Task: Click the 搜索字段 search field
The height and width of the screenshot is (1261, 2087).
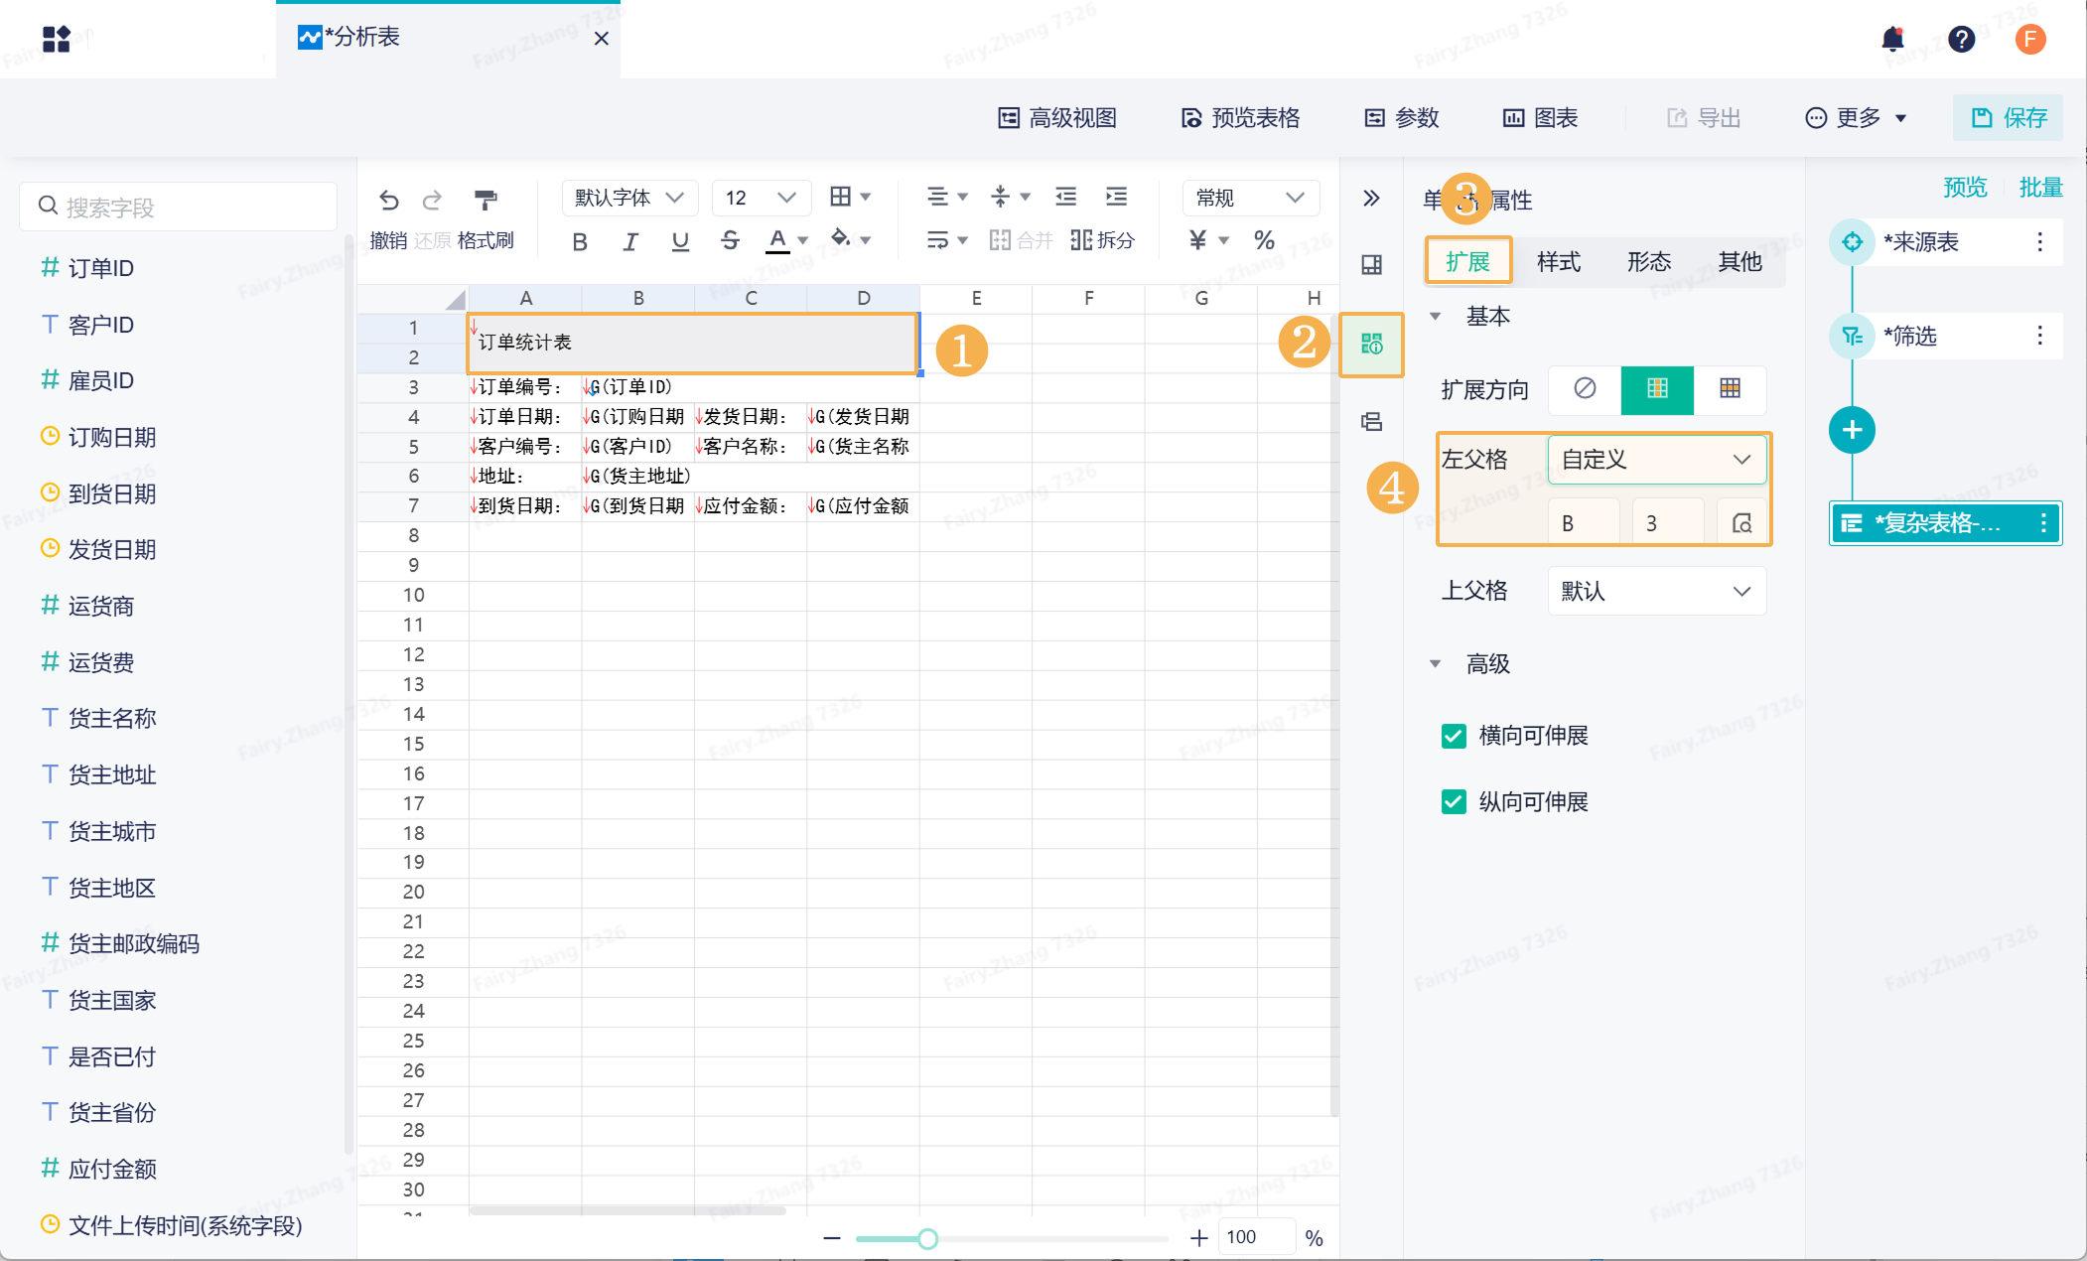Action: point(179,208)
